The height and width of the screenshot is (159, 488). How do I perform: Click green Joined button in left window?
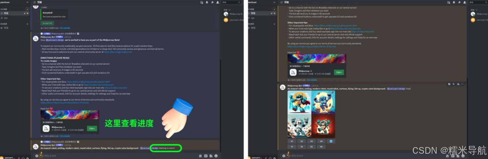point(92,129)
